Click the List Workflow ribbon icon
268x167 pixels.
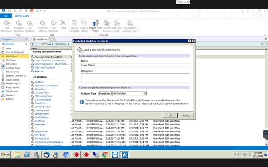pyautogui.click(x=7, y=26)
